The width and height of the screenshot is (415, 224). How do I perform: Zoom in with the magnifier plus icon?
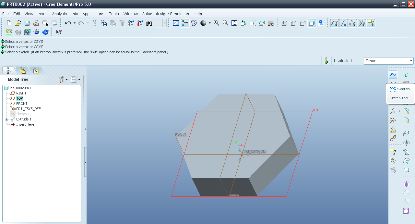tap(216, 23)
